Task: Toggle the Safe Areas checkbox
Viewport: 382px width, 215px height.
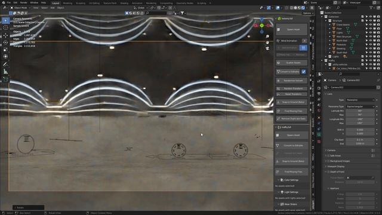Action: [x=328, y=155]
